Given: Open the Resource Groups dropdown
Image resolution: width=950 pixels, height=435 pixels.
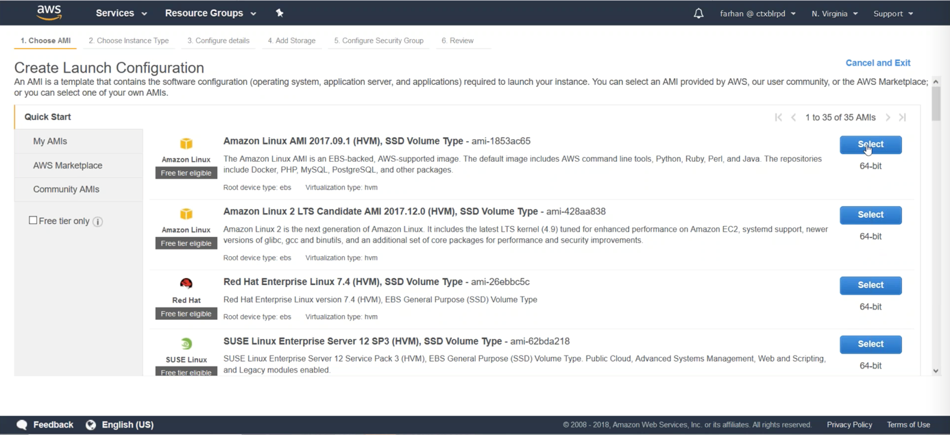Looking at the screenshot, I should [210, 13].
